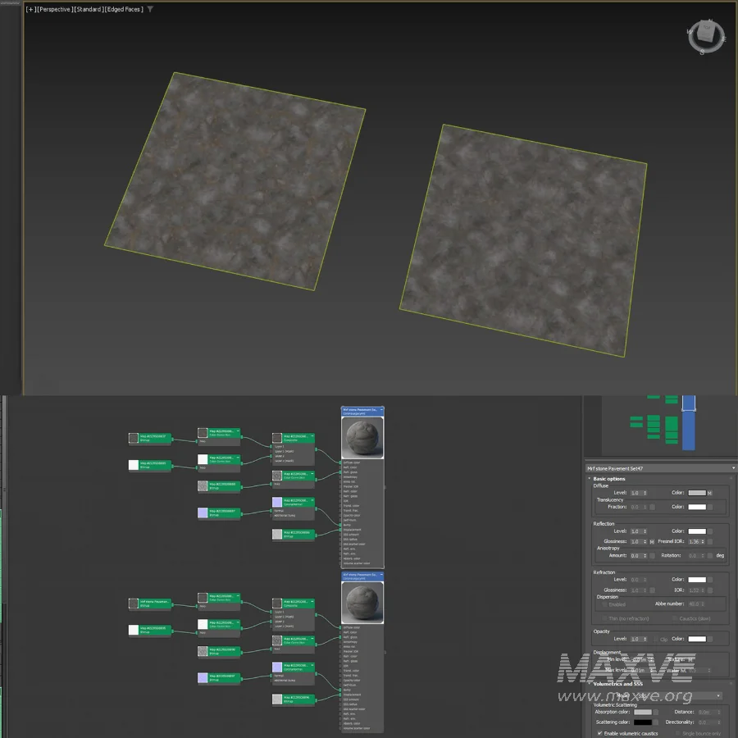Click the upper graph's purple normal Bitmap thumbnail

coord(203,512)
